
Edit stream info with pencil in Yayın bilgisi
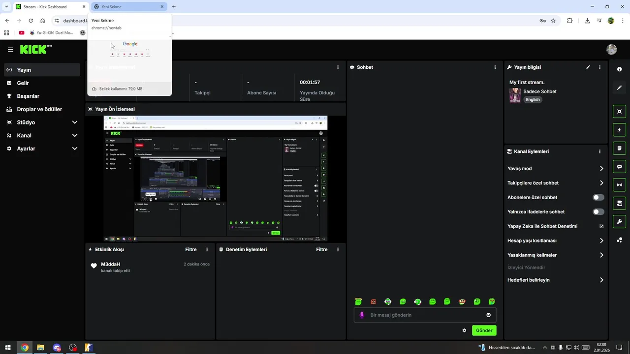coord(588,67)
